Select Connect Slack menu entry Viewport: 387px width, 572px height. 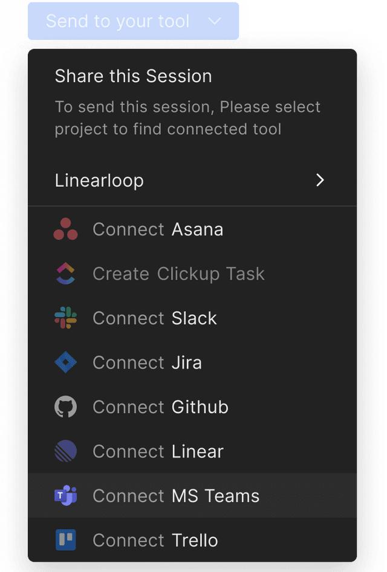coord(155,318)
